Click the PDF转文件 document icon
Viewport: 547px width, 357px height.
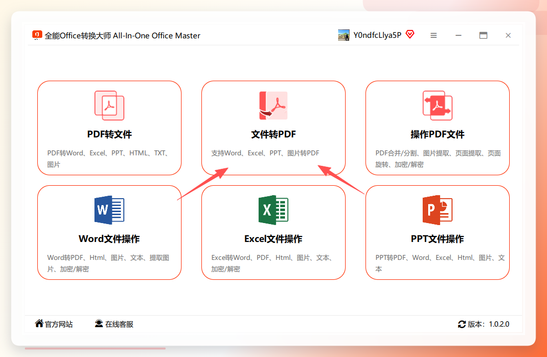point(109,106)
